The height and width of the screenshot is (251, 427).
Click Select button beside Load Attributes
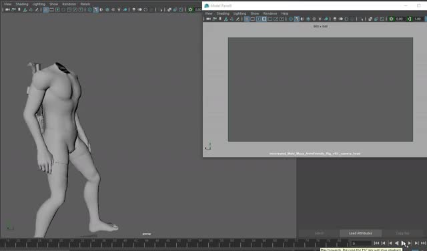(319, 233)
